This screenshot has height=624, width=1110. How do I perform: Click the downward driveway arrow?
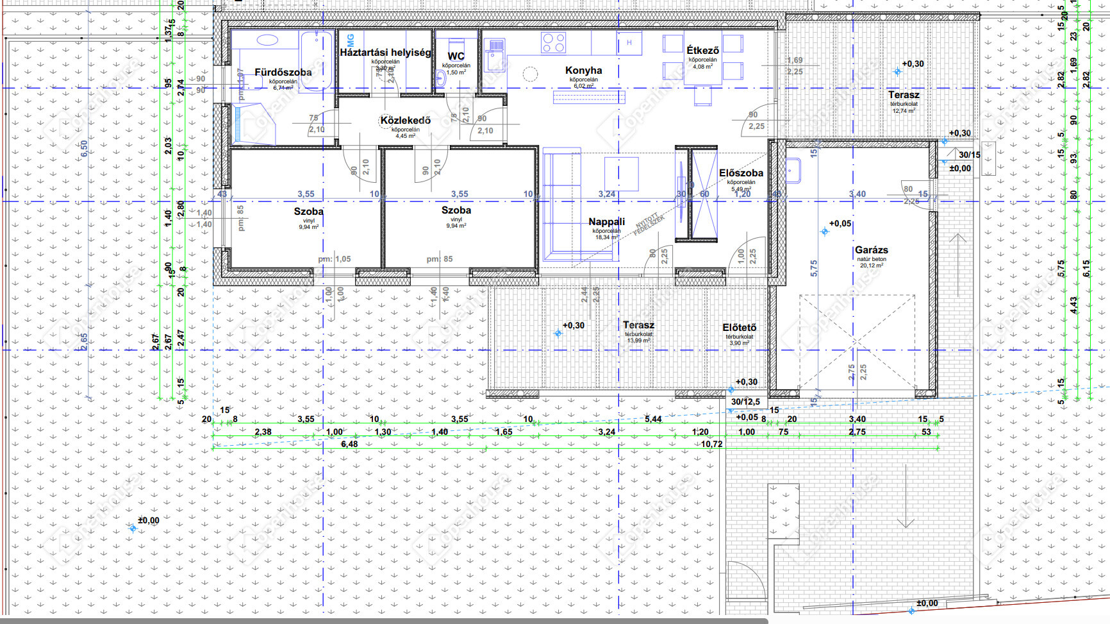(905, 497)
